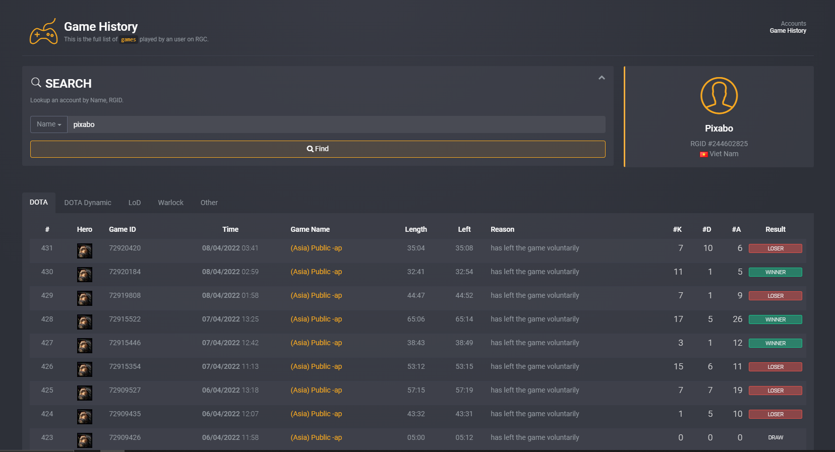Click the hero icon in row 430
Screen dimensions: 835x452
[85, 275]
